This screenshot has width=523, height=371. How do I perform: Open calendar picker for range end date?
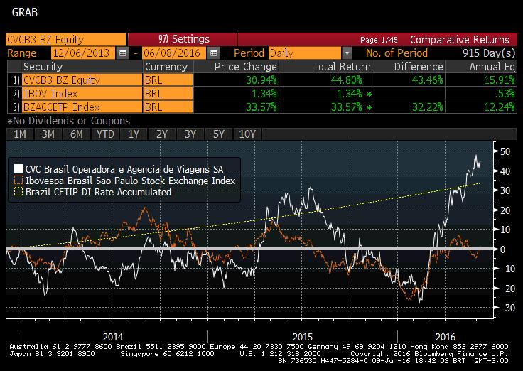tap(211, 53)
